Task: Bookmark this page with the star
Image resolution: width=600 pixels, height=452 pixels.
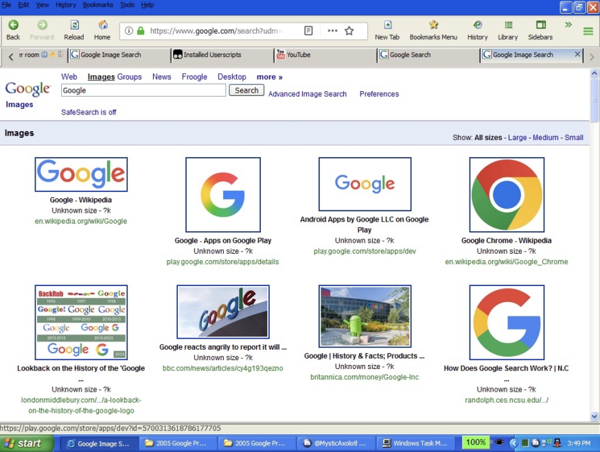Action: pyautogui.click(x=349, y=31)
